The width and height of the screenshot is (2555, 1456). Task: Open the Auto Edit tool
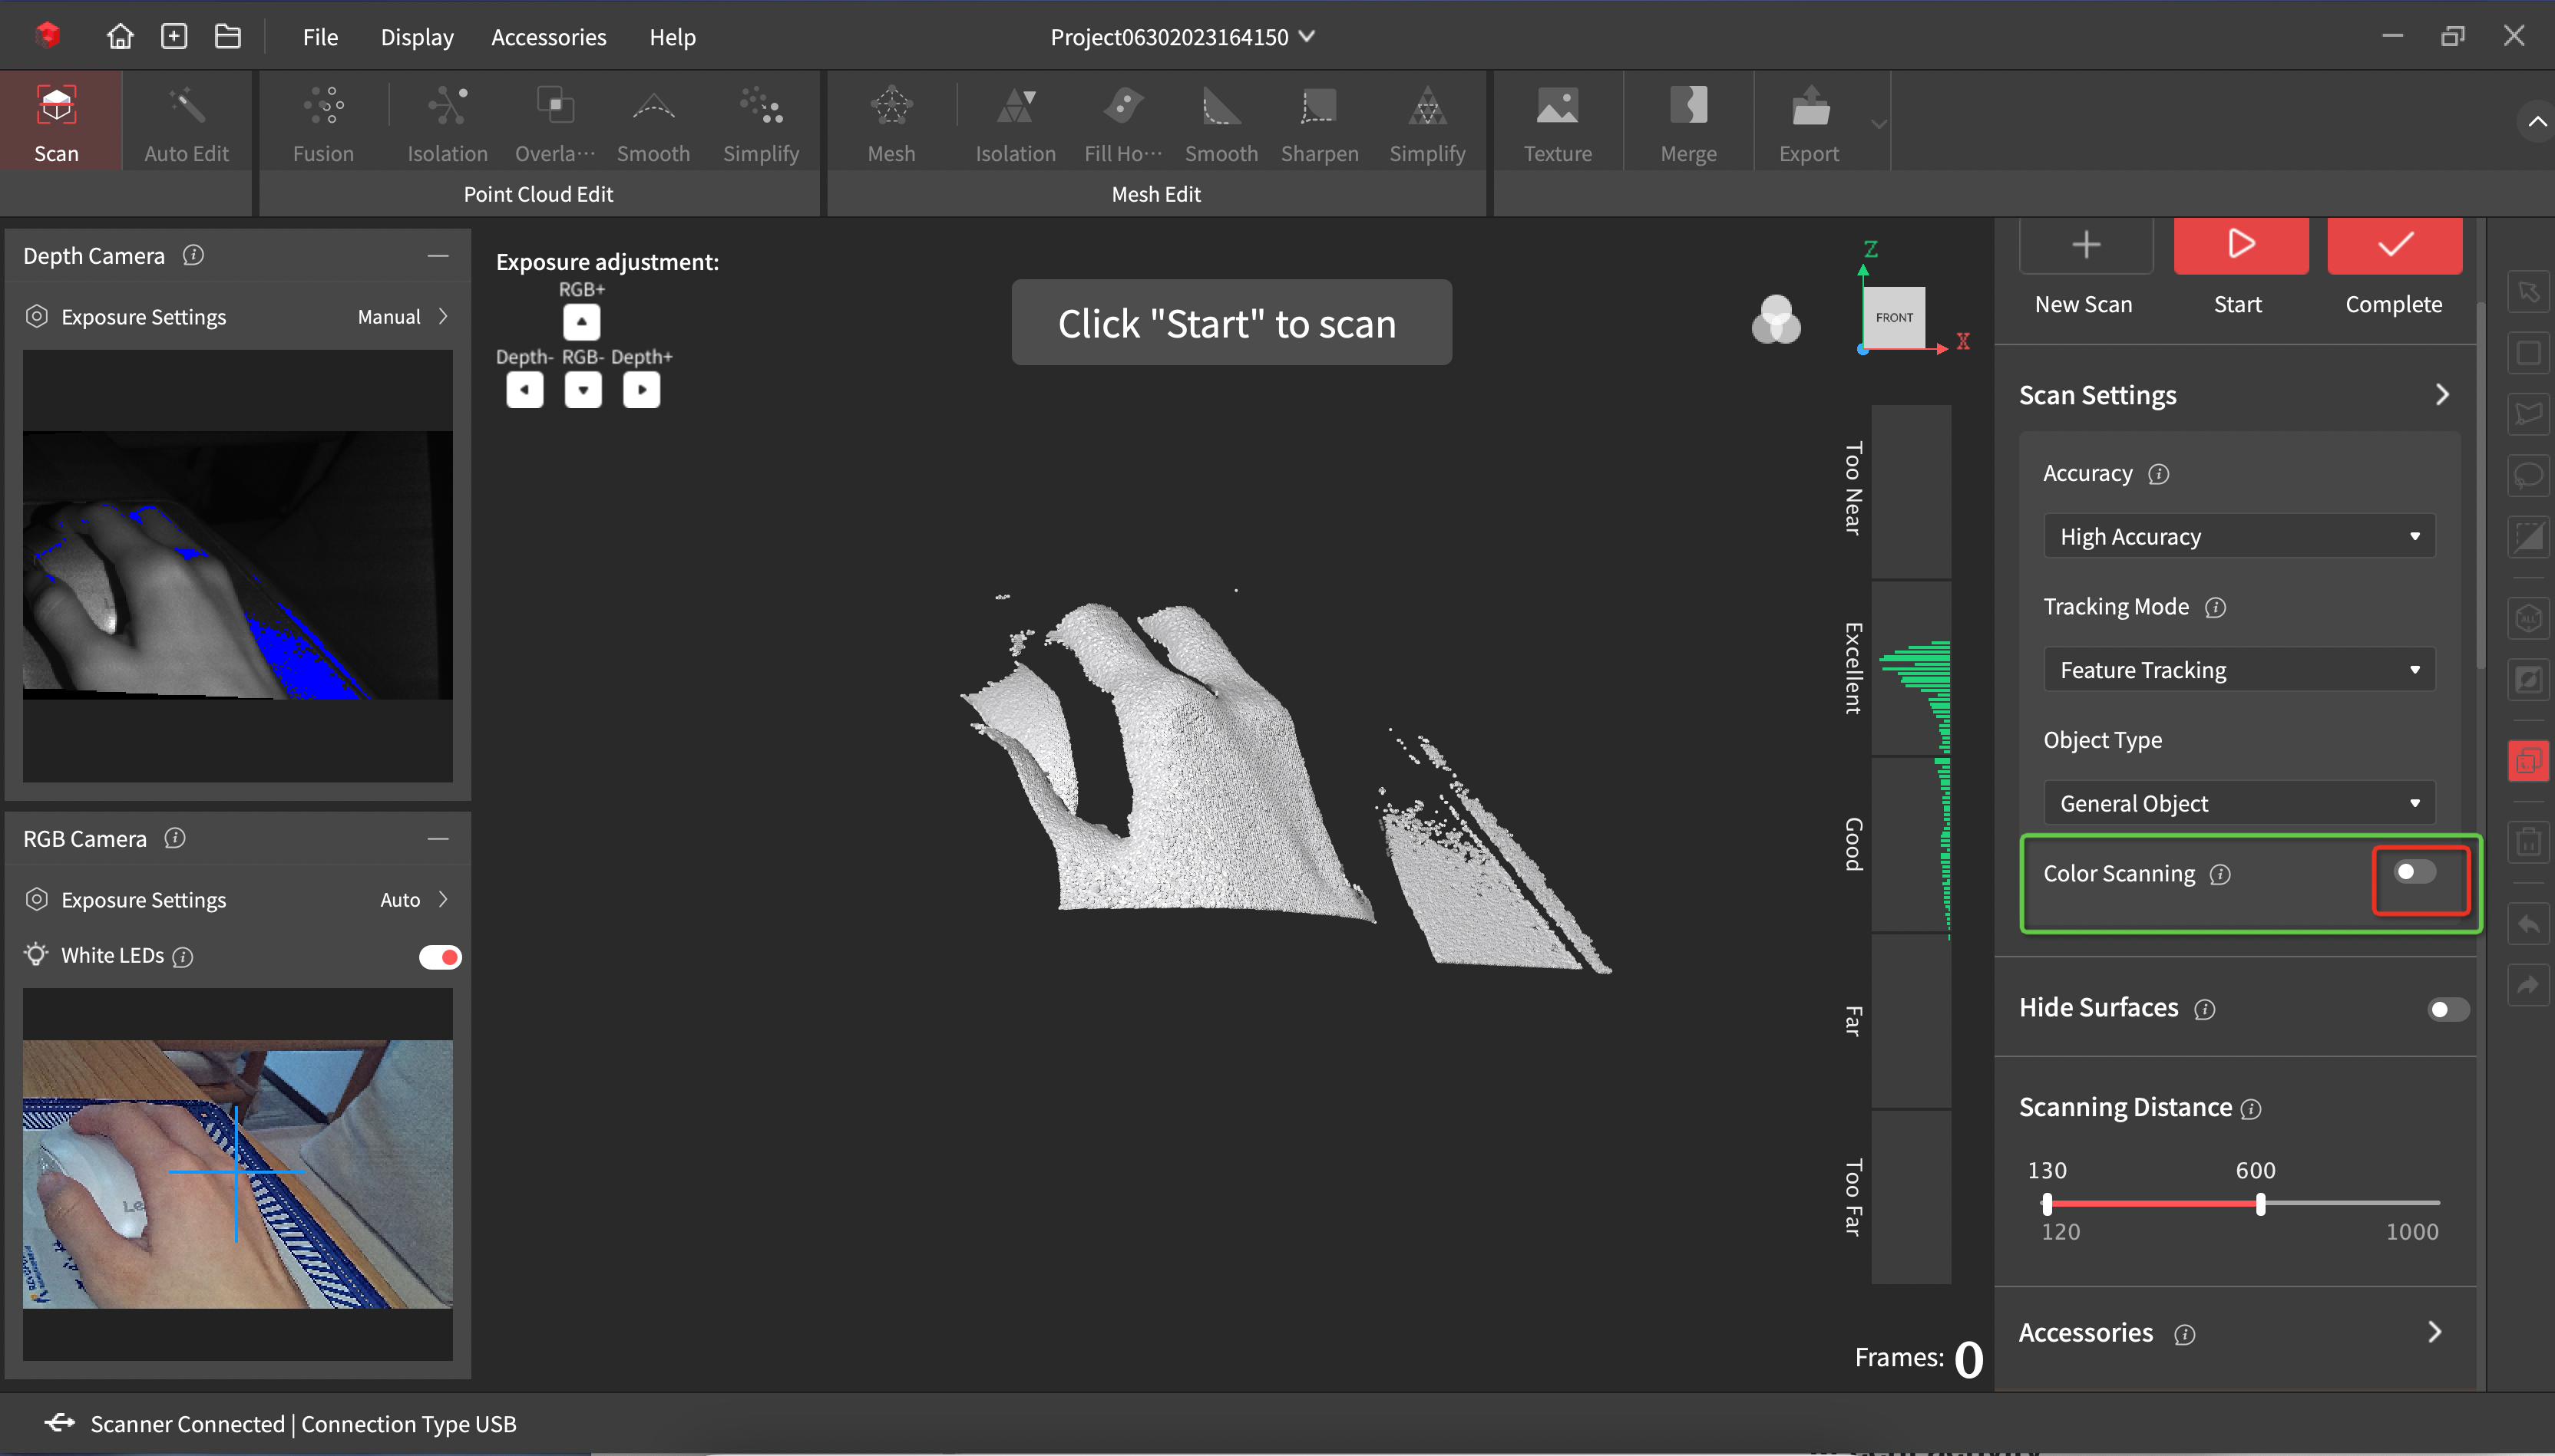click(186, 120)
